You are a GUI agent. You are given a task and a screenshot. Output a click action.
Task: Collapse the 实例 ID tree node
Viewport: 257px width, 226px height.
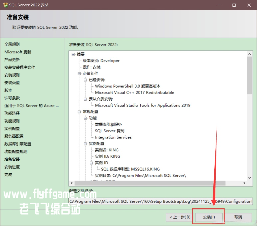coord(91,163)
